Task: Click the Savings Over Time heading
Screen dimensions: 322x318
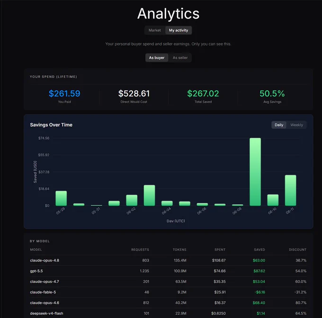Action: [x=51, y=125]
